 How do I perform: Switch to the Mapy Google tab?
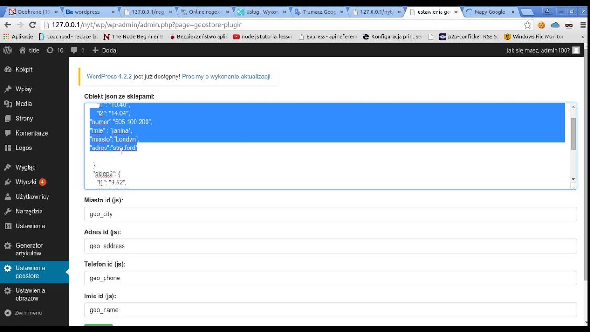(x=490, y=12)
